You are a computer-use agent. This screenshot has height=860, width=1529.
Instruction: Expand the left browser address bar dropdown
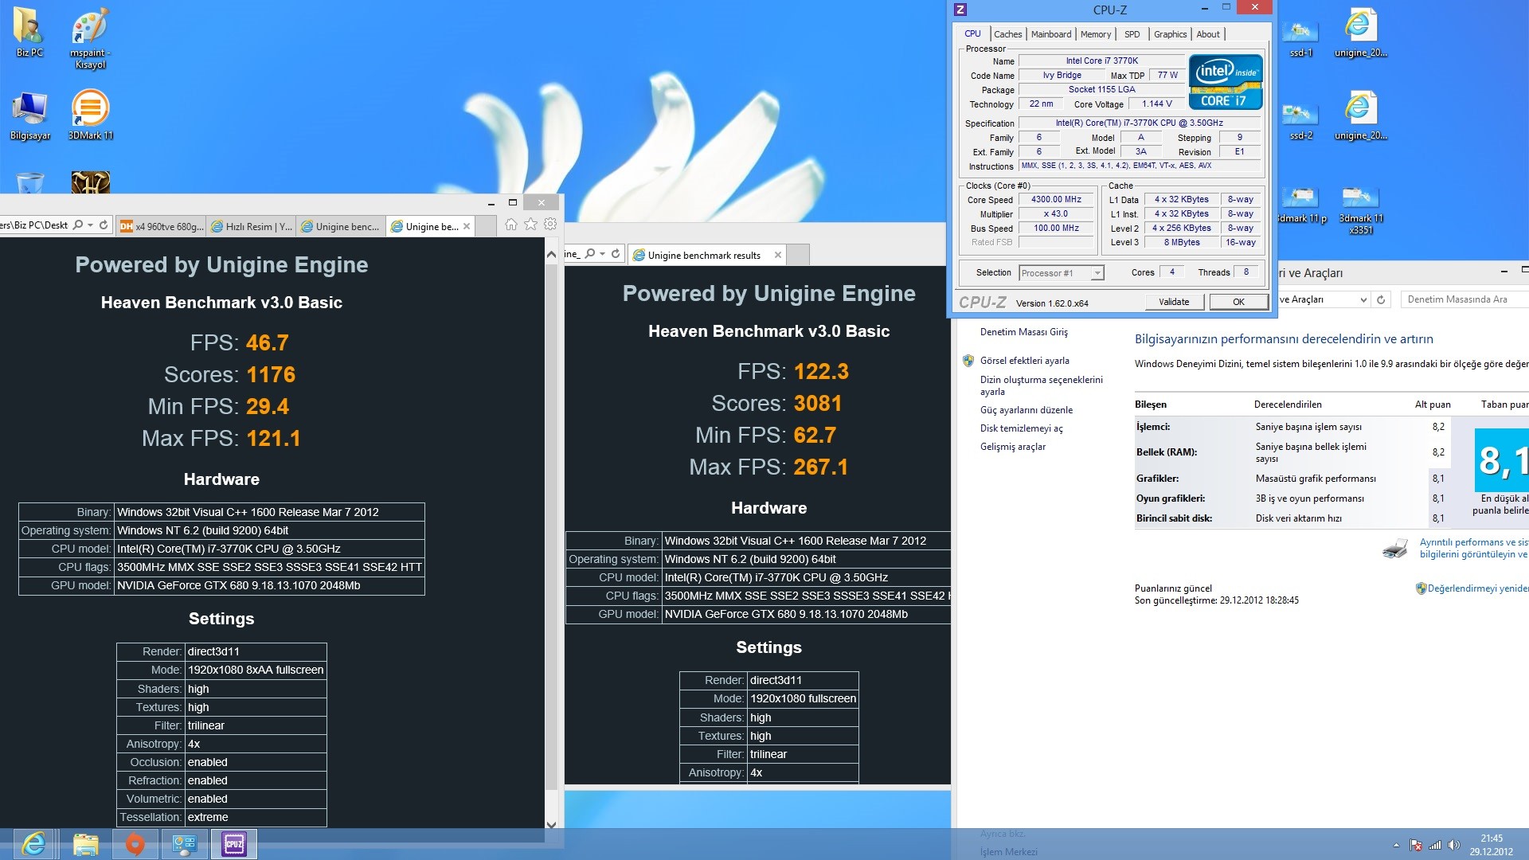90,225
